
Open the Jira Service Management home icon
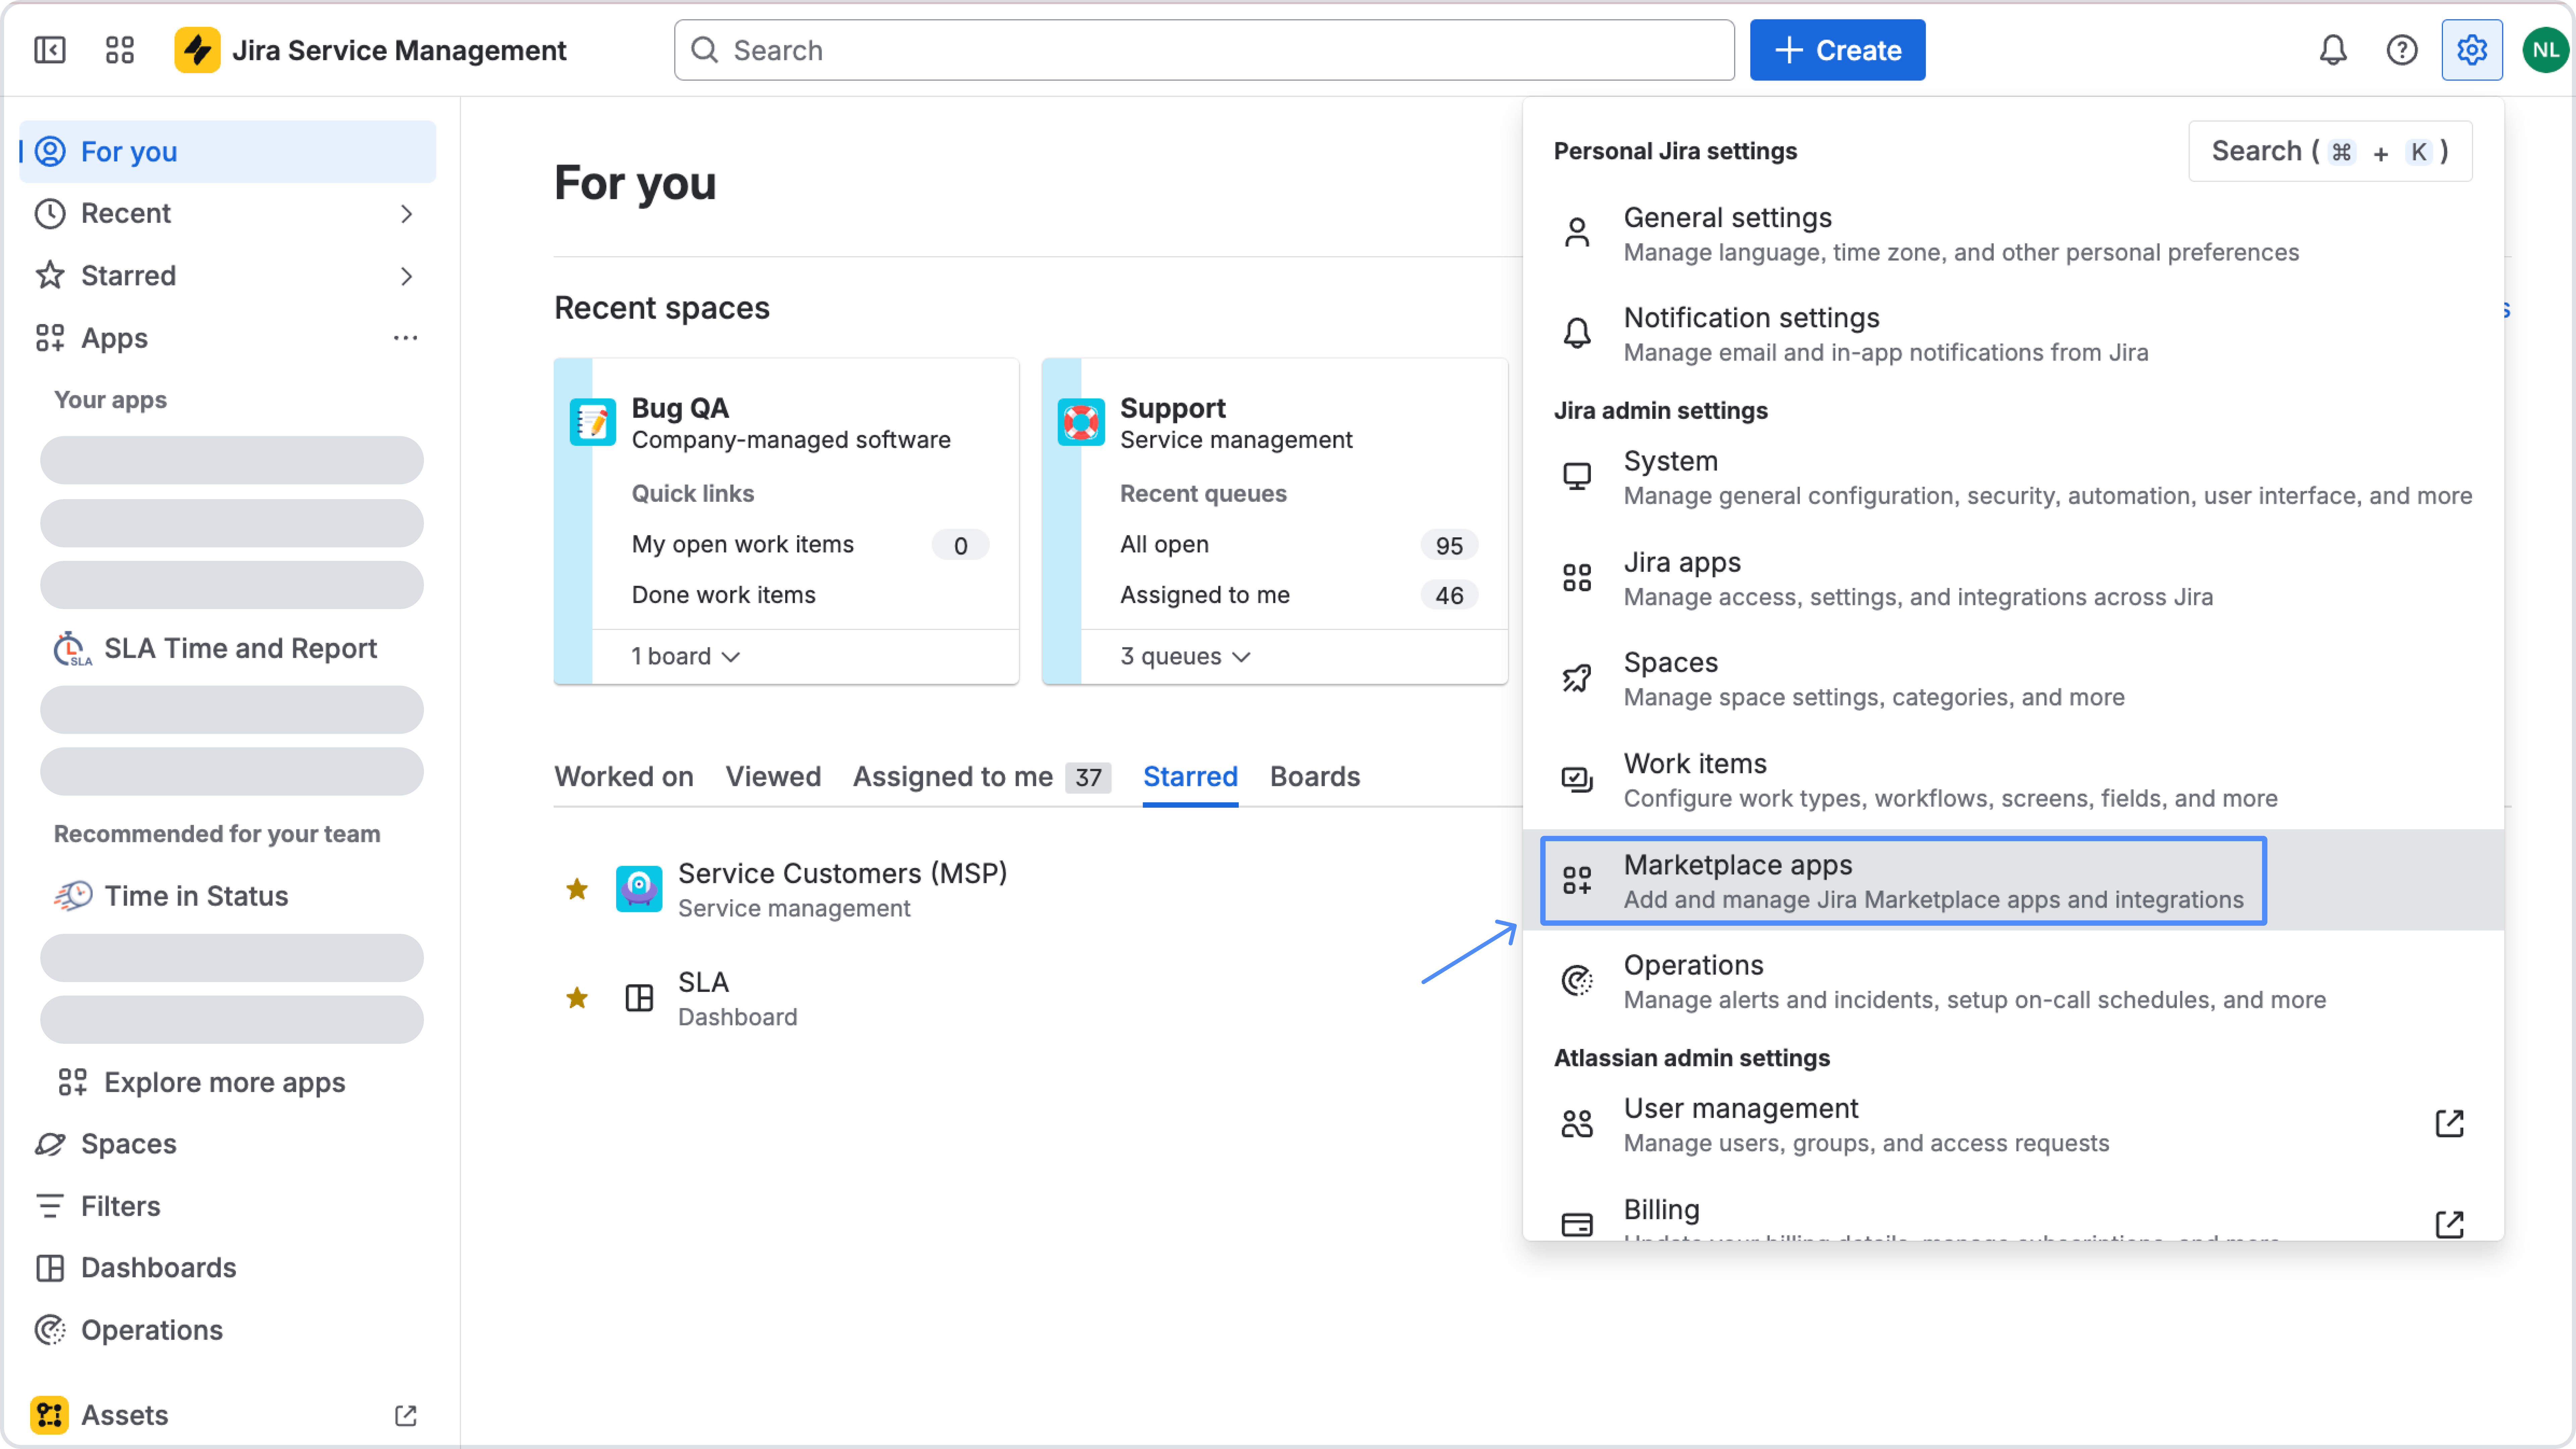197,49
